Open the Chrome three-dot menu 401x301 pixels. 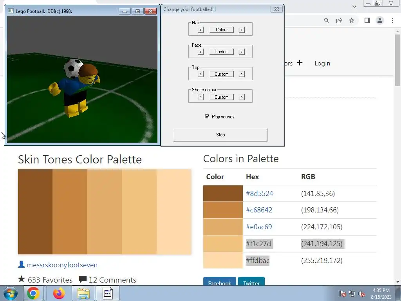(x=392, y=20)
